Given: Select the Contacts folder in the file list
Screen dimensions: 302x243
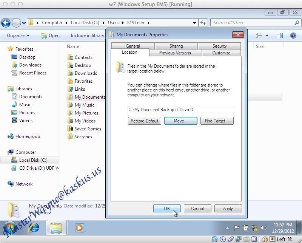Looking at the screenshot, I should [x=83, y=57].
